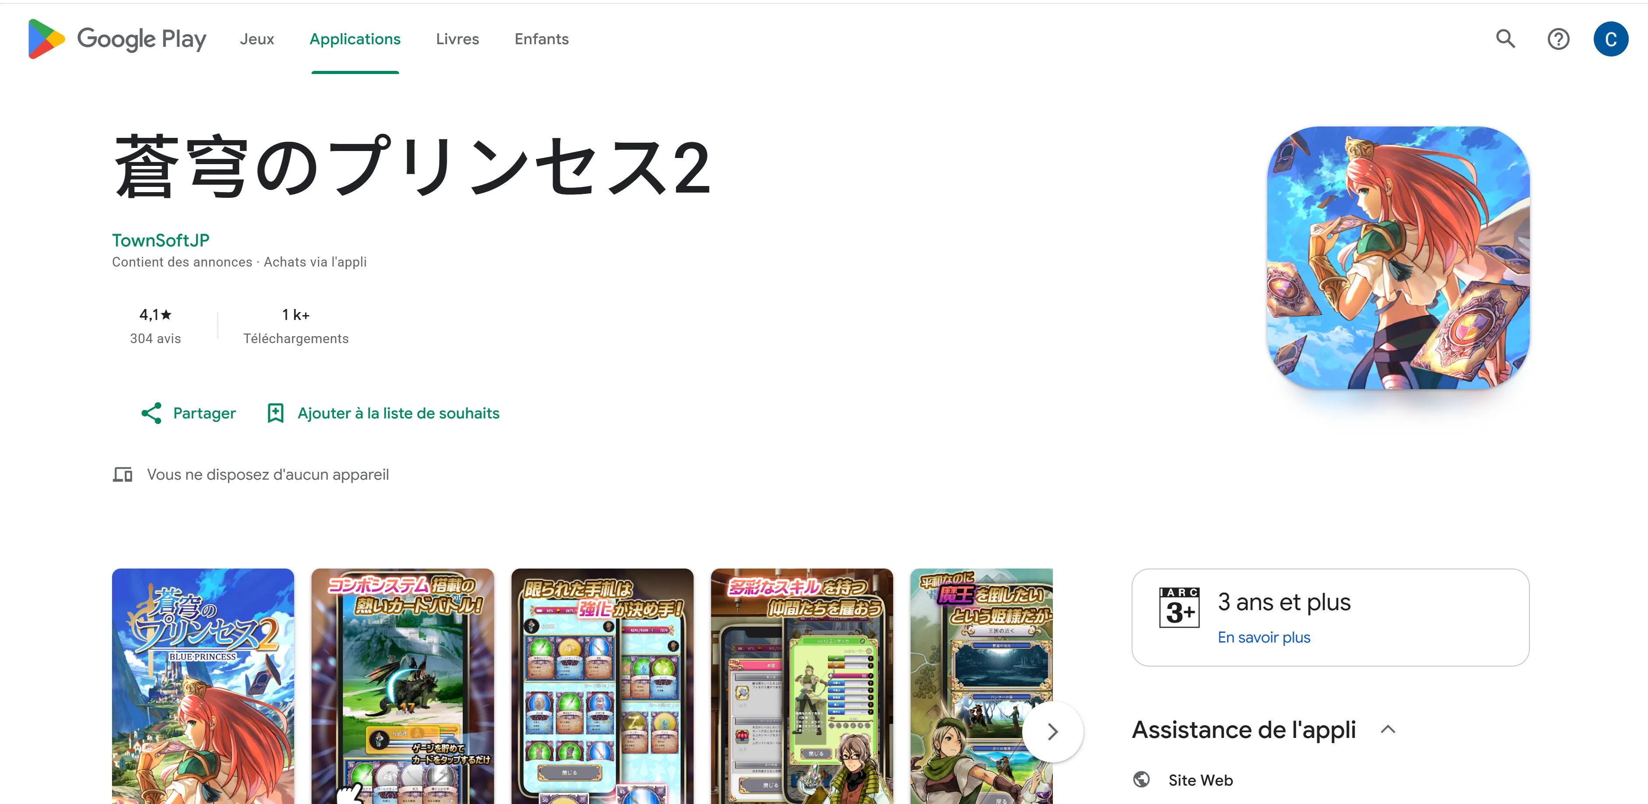Click the IARC 3+ rating badge
The width and height of the screenshot is (1648, 804).
point(1179,607)
